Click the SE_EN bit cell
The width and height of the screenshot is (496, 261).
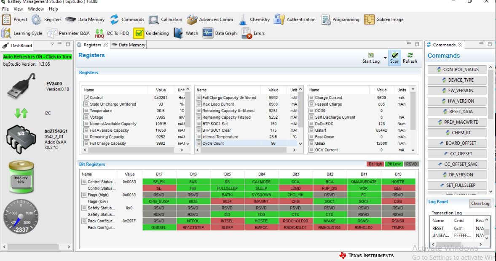pyautogui.click(x=159, y=182)
